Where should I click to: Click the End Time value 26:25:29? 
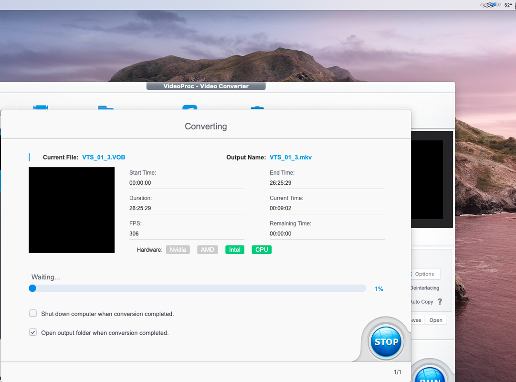[x=280, y=183]
